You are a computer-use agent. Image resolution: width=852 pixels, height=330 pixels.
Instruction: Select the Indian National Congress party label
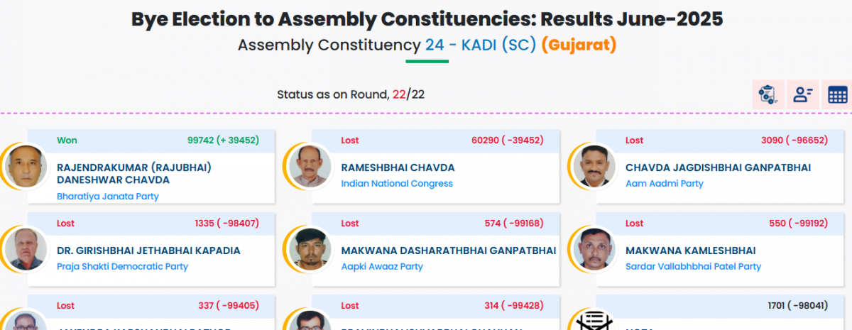[397, 184]
